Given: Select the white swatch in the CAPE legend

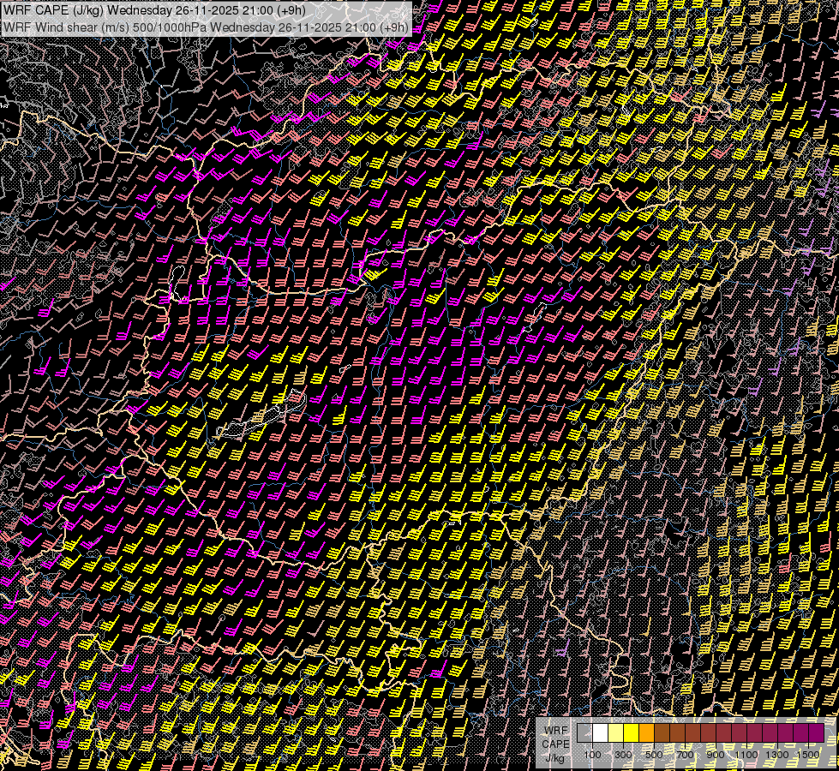Looking at the screenshot, I should [x=600, y=733].
